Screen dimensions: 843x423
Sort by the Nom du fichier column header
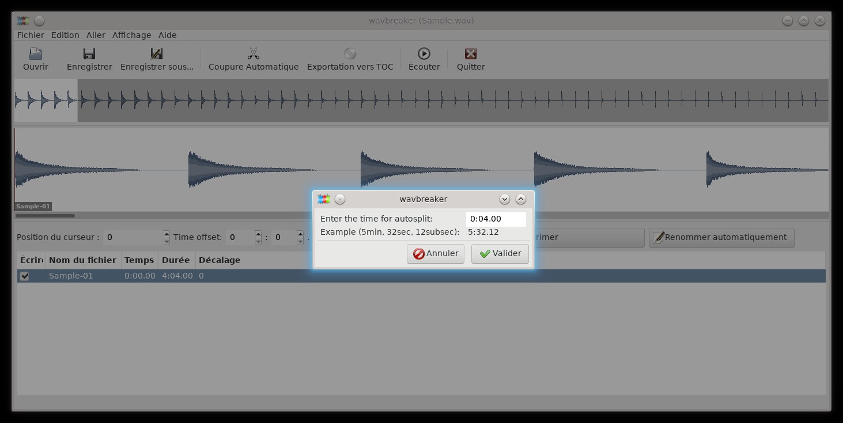point(83,260)
